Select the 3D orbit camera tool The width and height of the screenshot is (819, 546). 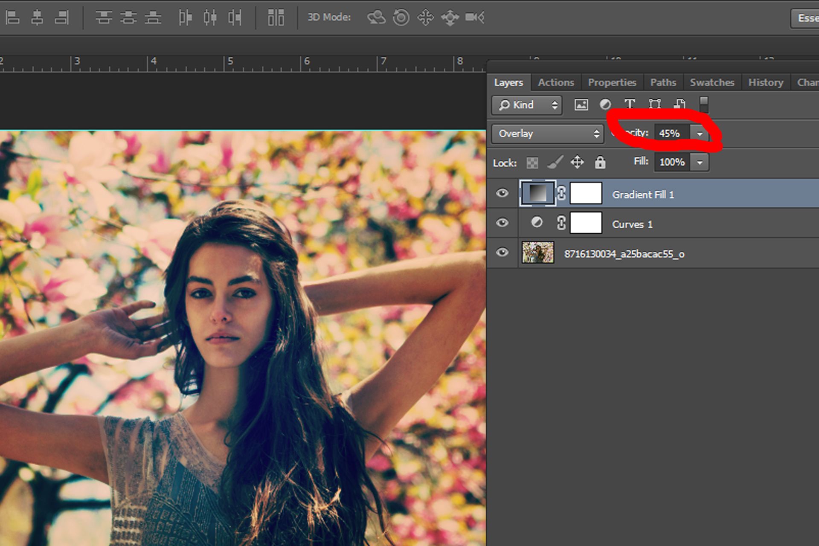click(375, 17)
